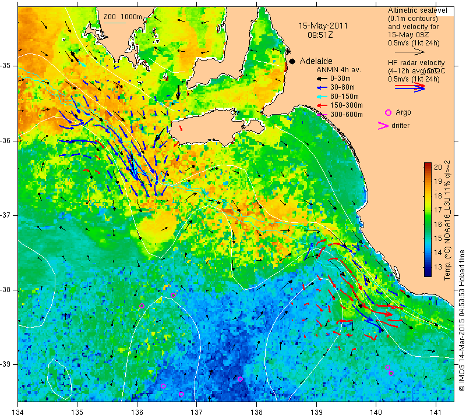Click the '-35' latitude axis label
466x419 pixels.
click(6, 66)
